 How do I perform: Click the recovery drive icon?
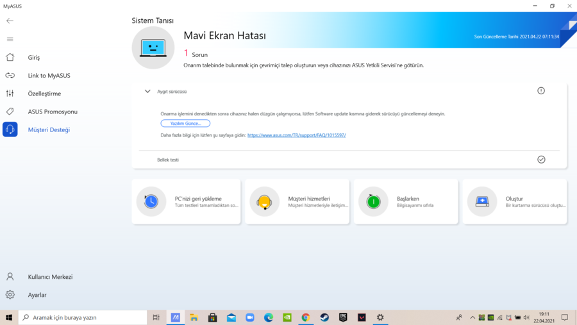[482, 202]
